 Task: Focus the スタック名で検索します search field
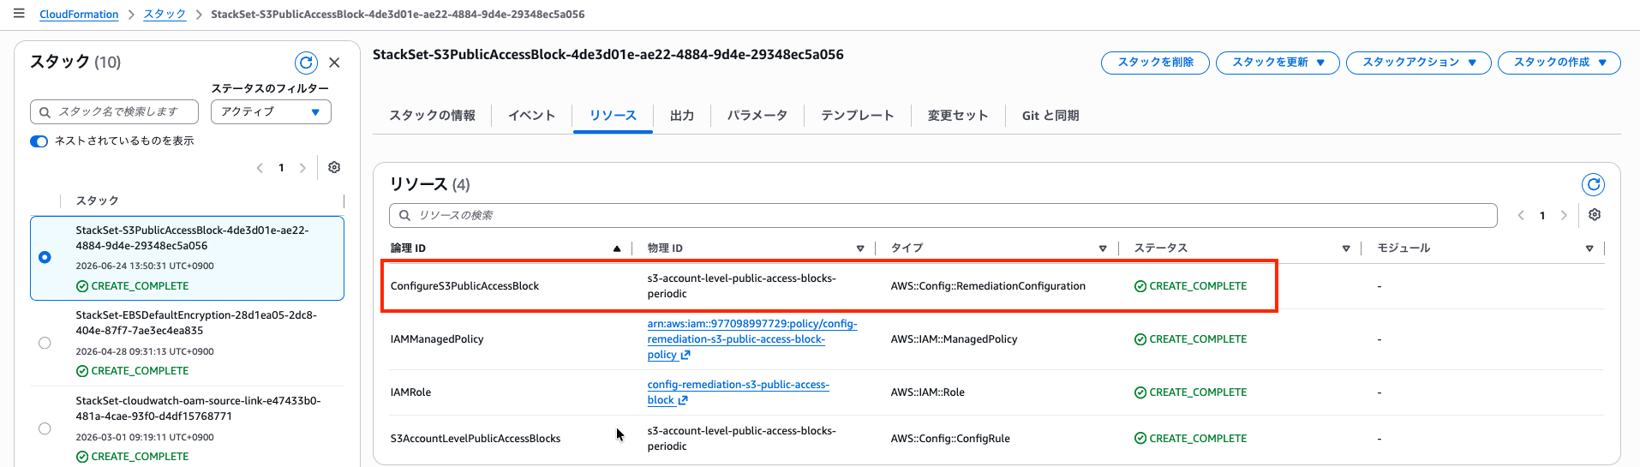coord(114,112)
